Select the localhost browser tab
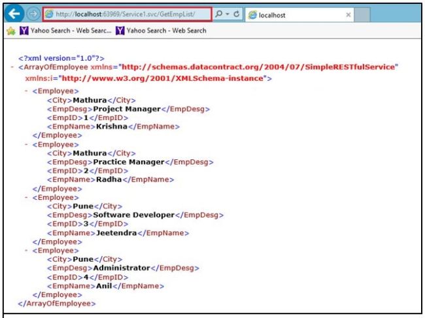Image resolution: width=425 pixels, height=318 pixels. [x=299, y=15]
